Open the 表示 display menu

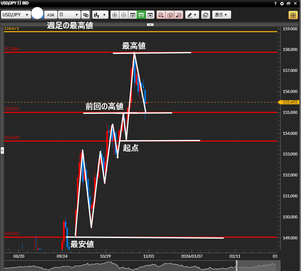pyautogui.click(x=221, y=15)
